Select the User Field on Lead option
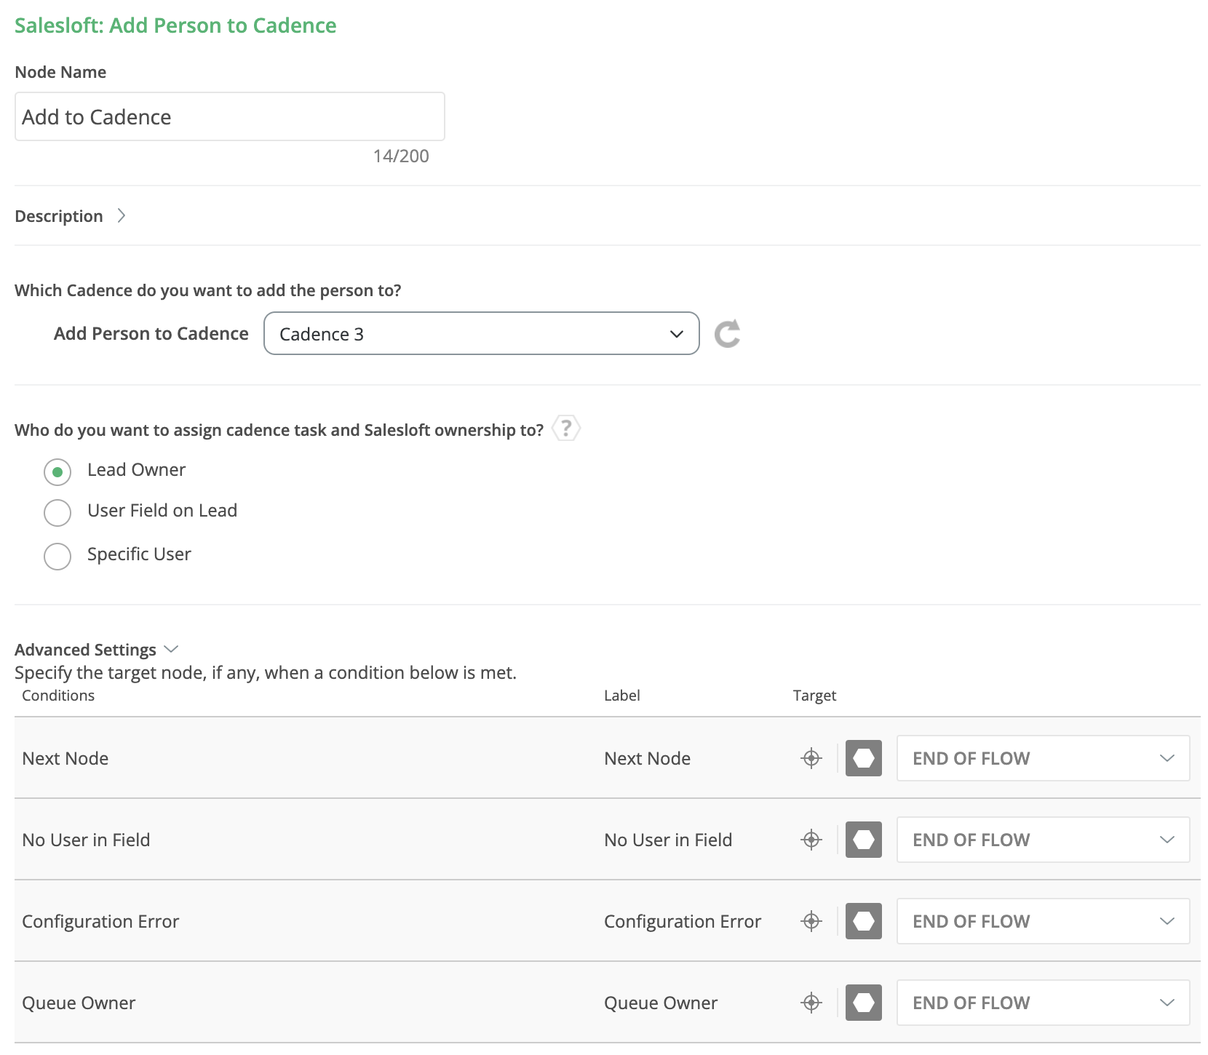This screenshot has height=1055, width=1208. click(x=57, y=513)
